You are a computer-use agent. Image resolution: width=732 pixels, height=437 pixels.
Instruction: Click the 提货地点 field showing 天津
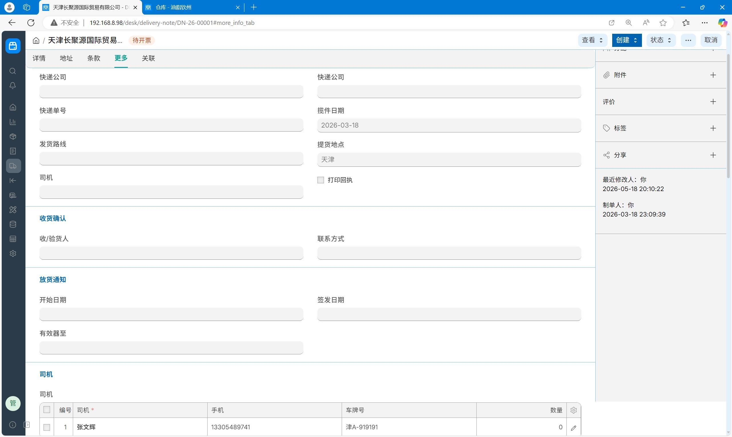449,160
